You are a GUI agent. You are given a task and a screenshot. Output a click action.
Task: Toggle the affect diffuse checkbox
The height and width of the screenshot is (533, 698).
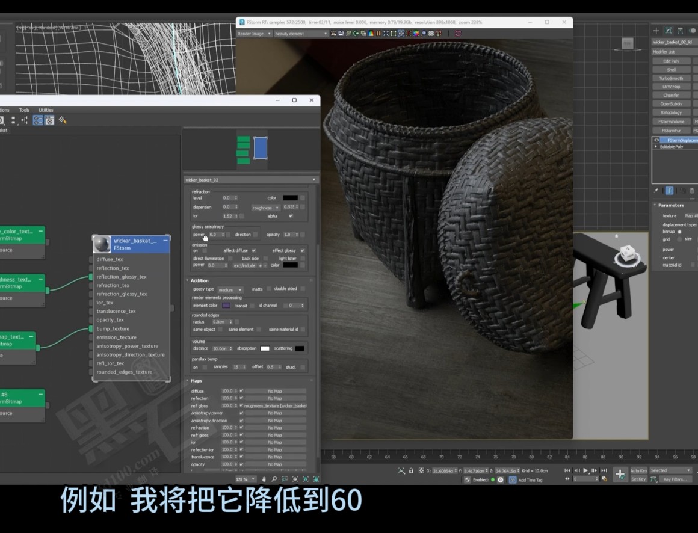tap(254, 250)
